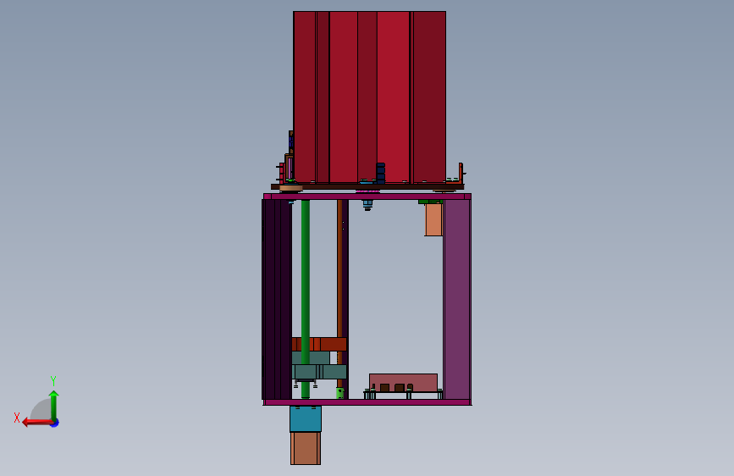Select the purple right side panel of the frame
The height and width of the screenshot is (476, 734).
457,299
